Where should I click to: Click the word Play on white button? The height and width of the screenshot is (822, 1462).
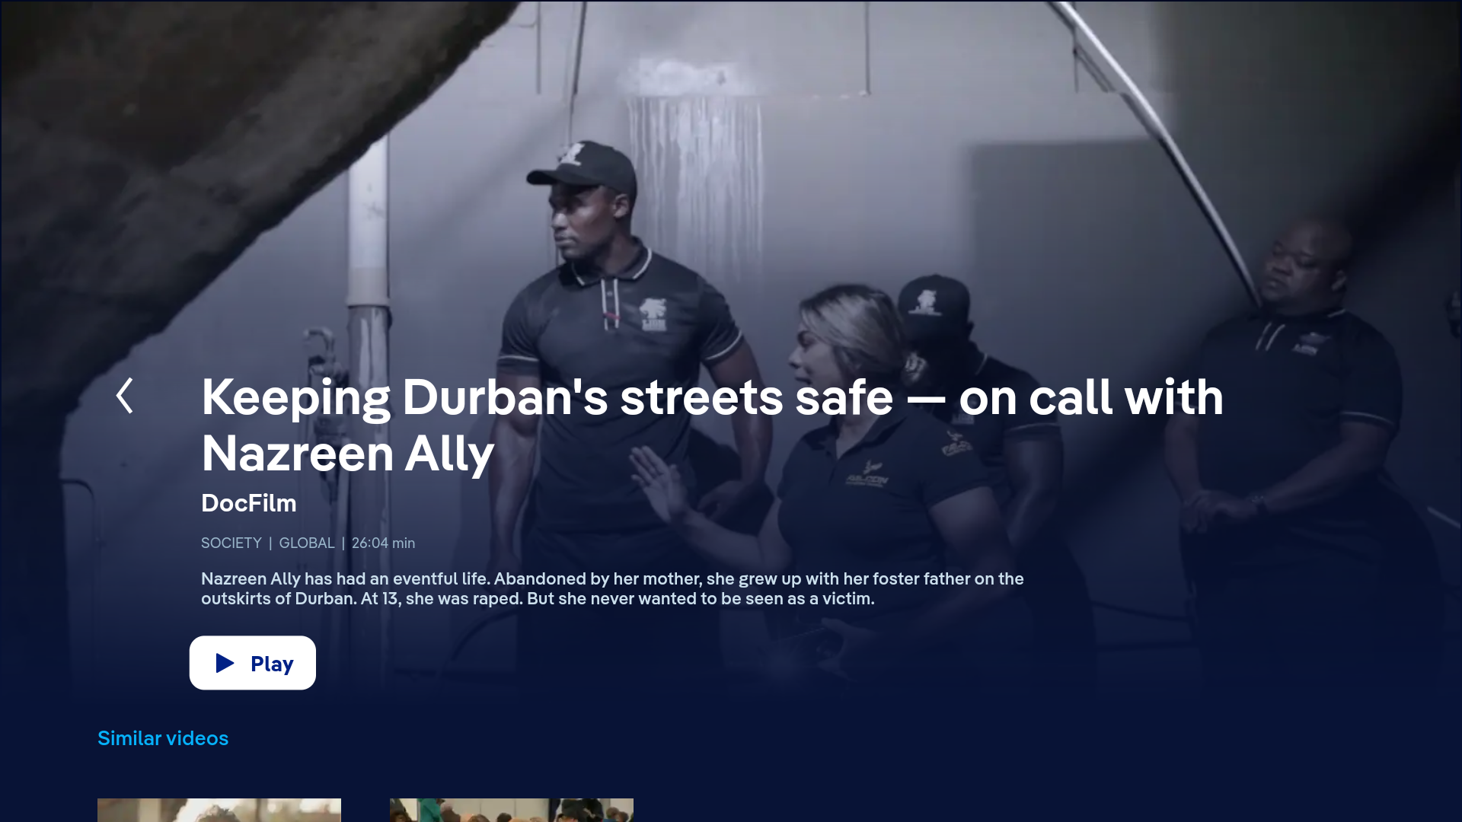272,664
